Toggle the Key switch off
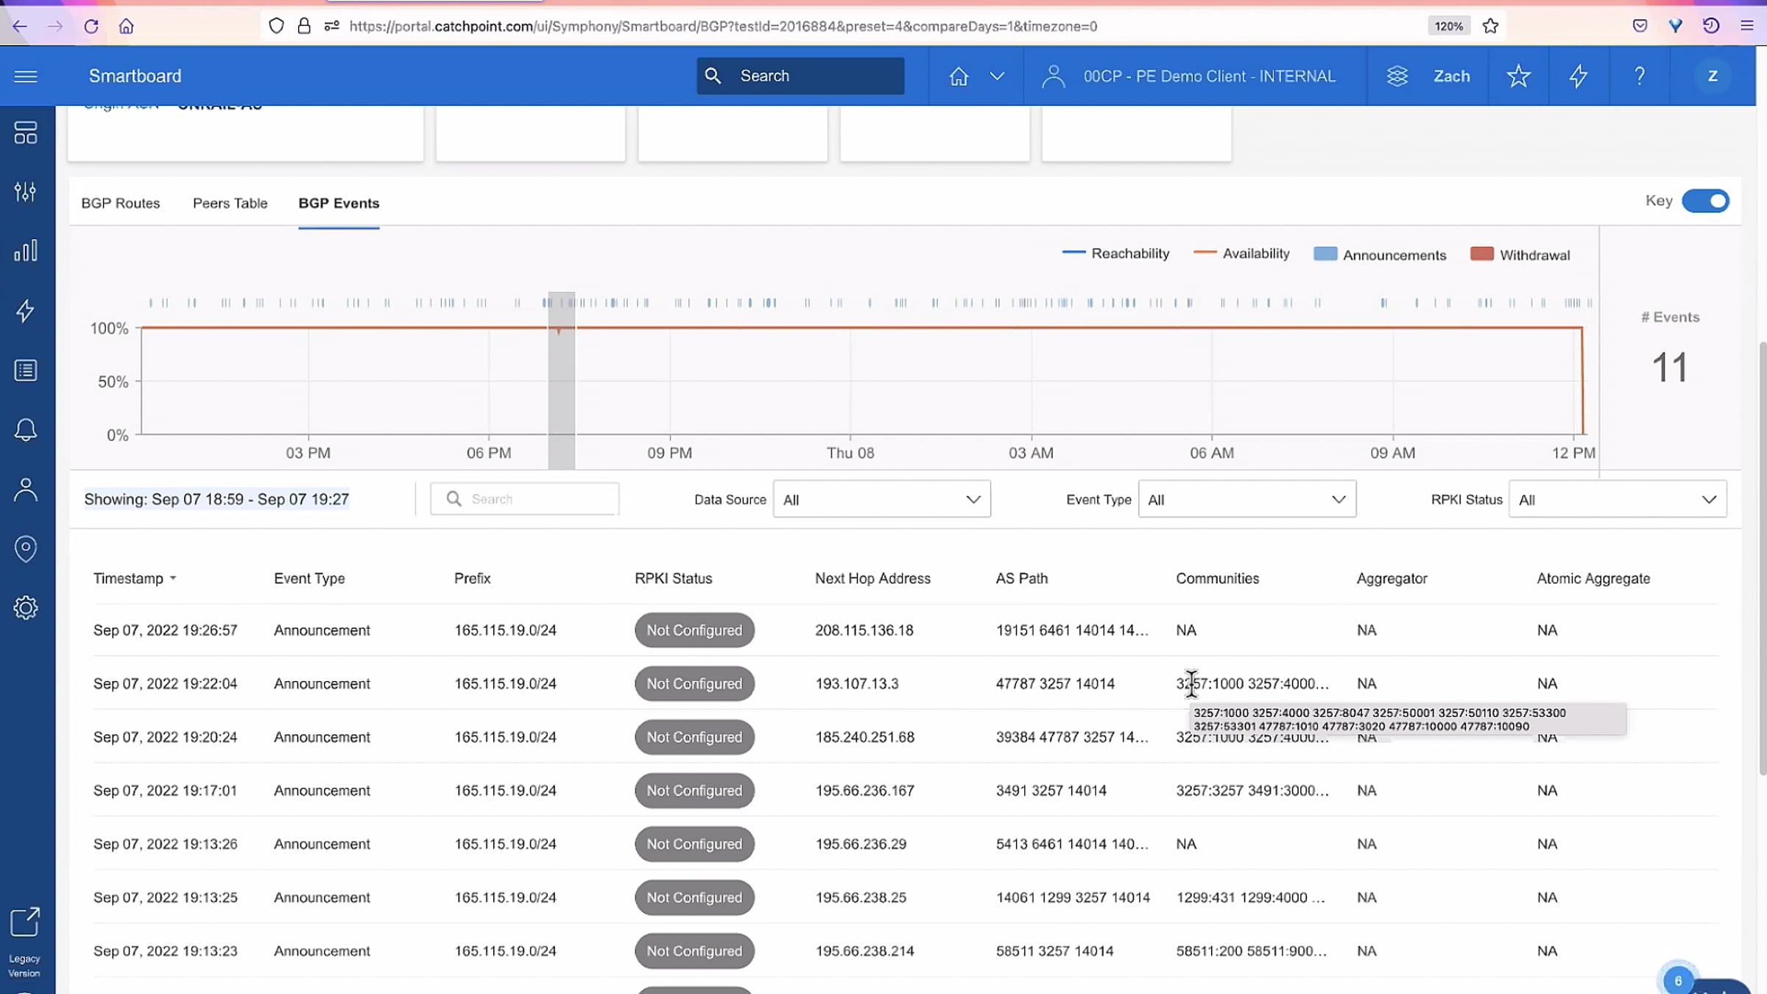The height and width of the screenshot is (994, 1767). pyautogui.click(x=1705, y=201)
